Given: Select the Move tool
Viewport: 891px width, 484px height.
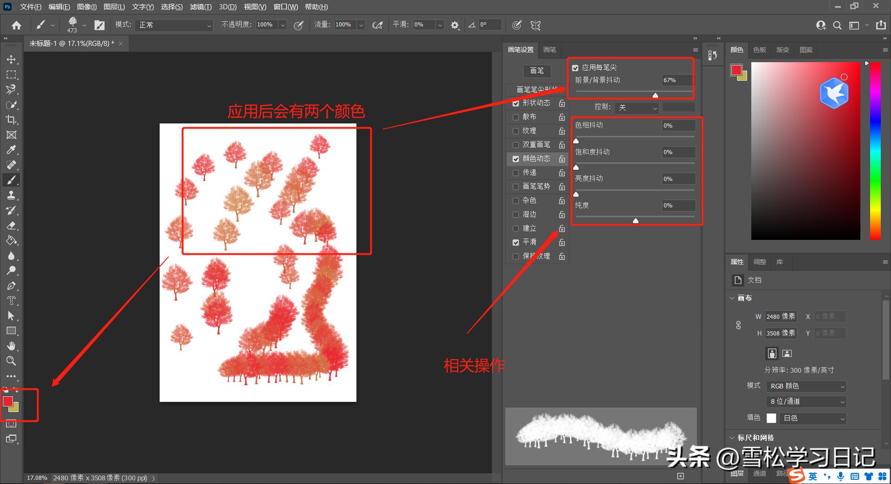Looking at the screenshot, I should [11, 59].
